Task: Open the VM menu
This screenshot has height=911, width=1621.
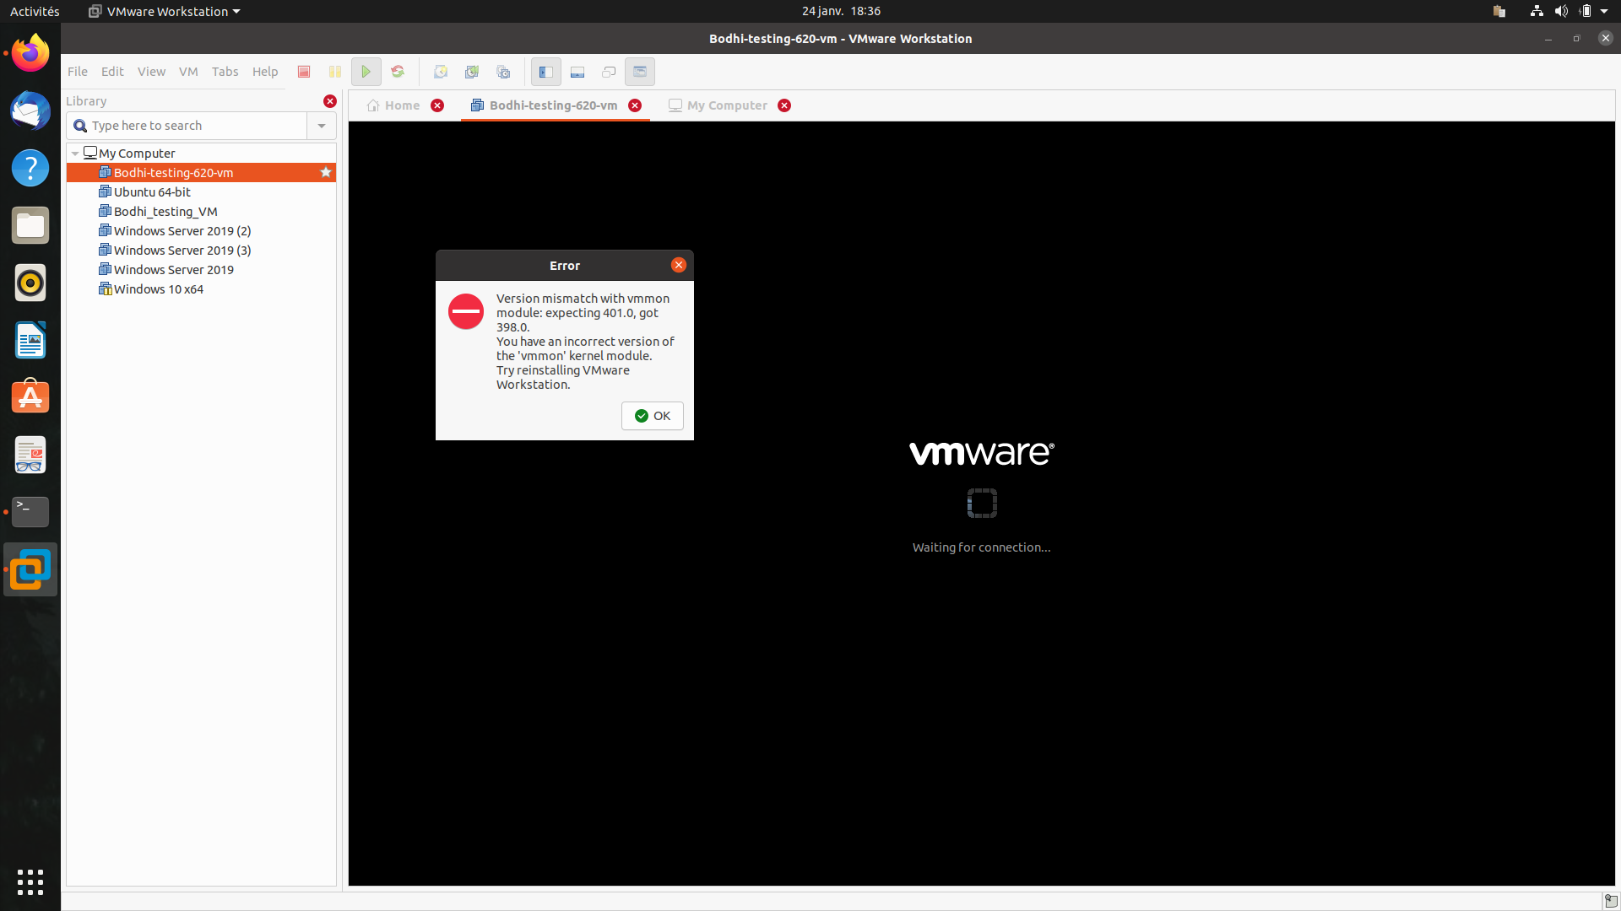Action: click(x=188, y=72)
